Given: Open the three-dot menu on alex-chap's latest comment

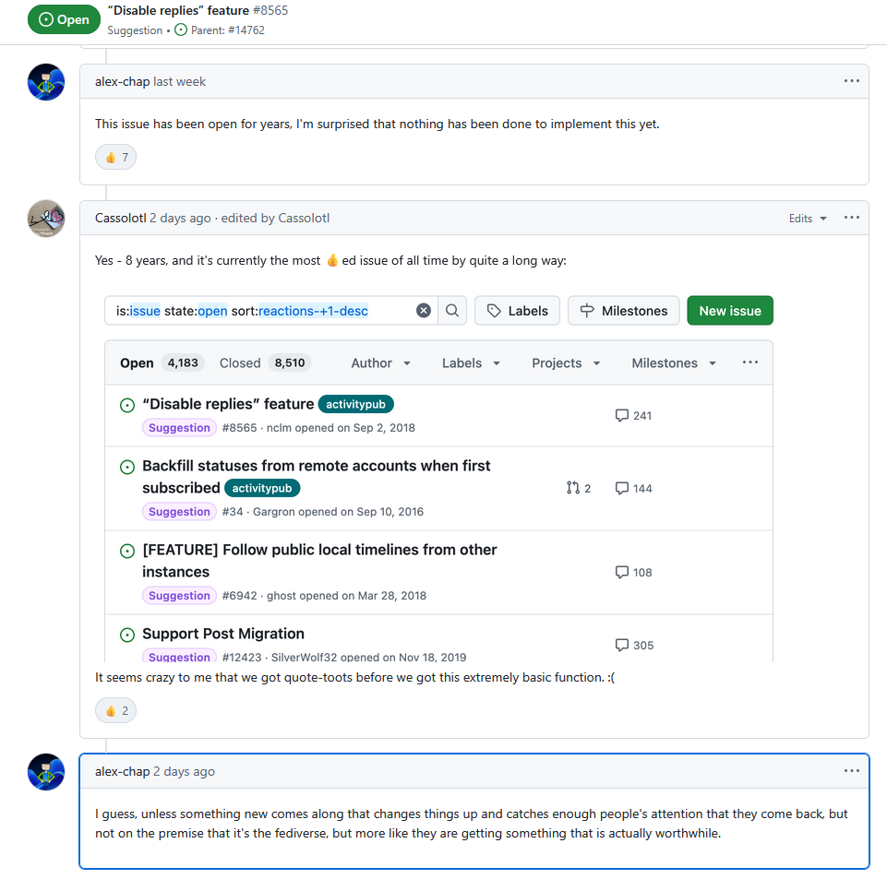Looking at the screenshot, I should 851,771.
